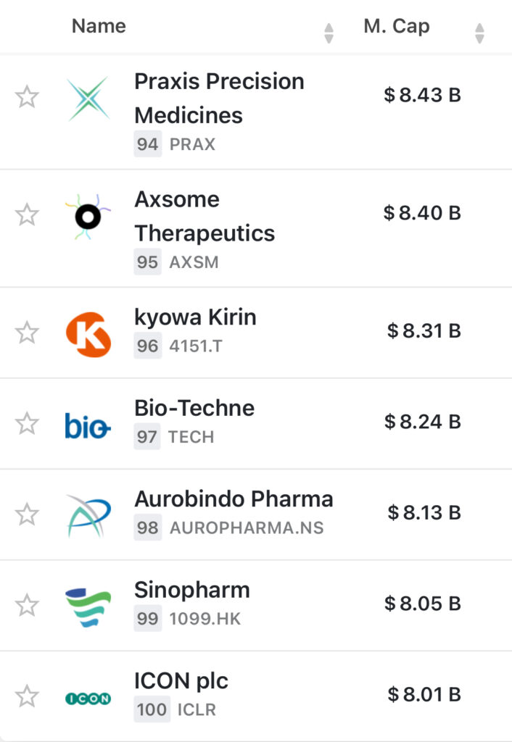This screenshot has width=512, height=742.
Task: Click the Axsome Therapeutics logo icon
Action: tap(88, 216)
